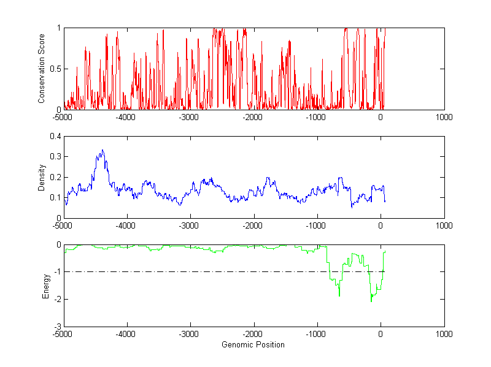The width and height of the screenshot is (491, 367).
Task: Click the Genomic Position x-axis label
Action: (x=253, y=345)
